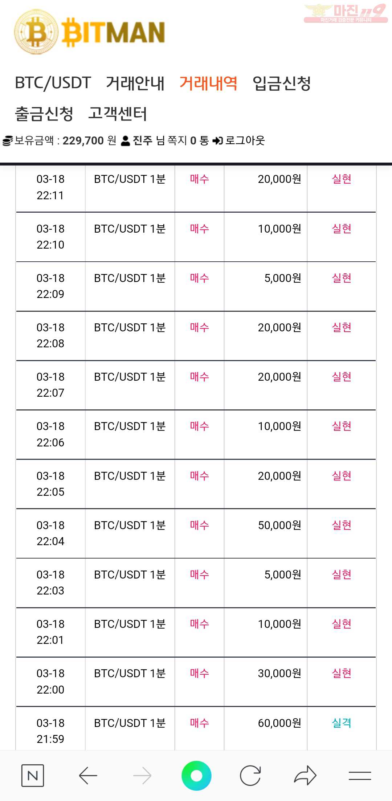Open the Naver home N icon
Screen dimensions: 392x801
point(33,776)
